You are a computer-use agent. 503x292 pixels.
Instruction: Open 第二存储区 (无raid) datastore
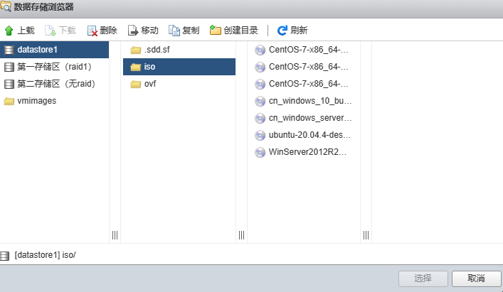[55, 84]
